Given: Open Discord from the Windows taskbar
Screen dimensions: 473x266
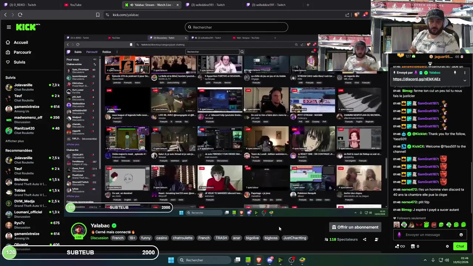Looking at the screenshot, I should (x=270, y=260).
